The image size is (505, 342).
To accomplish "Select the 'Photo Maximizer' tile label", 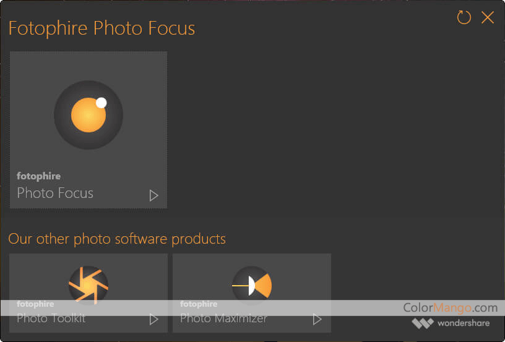I will pos(223,318).
